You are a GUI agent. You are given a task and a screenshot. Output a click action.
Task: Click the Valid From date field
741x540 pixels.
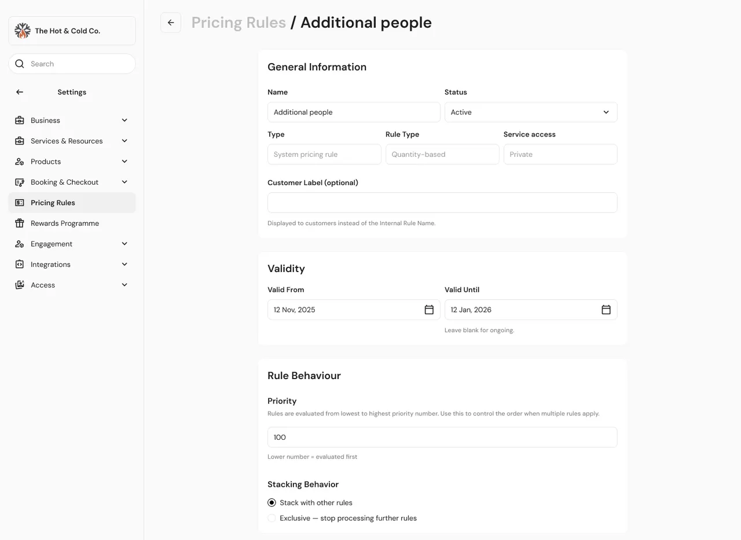pos(354,310)
